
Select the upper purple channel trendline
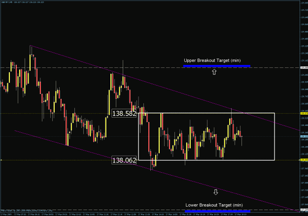tap(165, 88)
